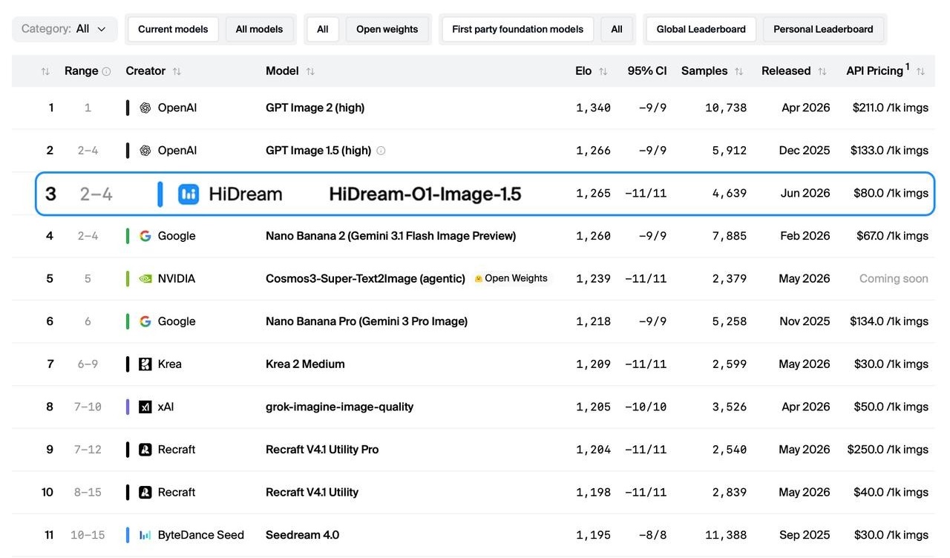Click the $211.0 /1k imgs price
Viewport: 950px width, 558px height.
pyautogui.click(x=891, y=108)
